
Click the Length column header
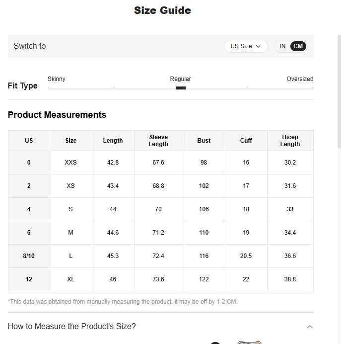coord(113,141)
